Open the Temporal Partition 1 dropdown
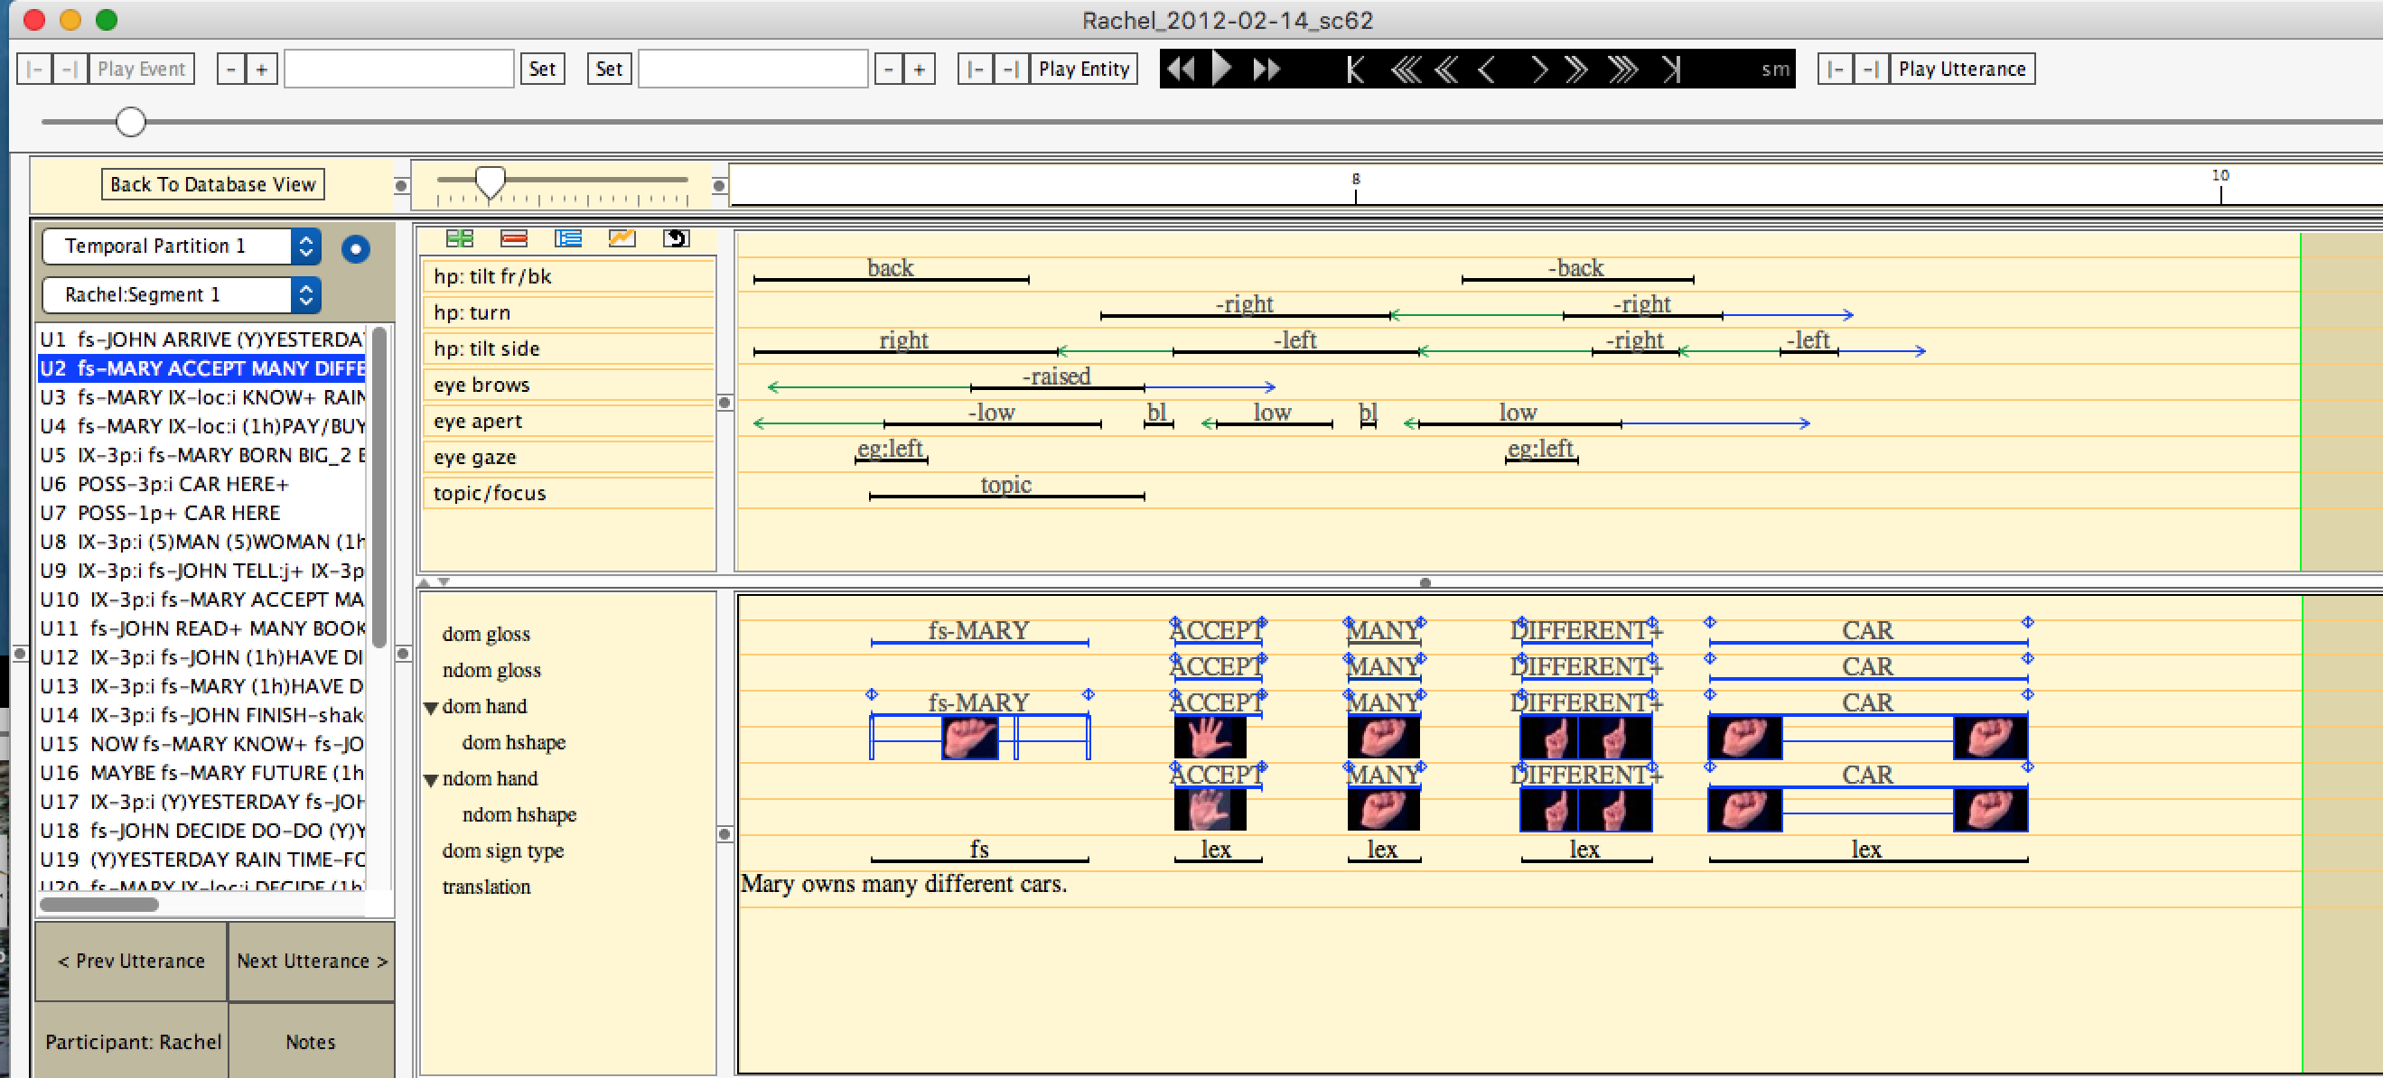Image resolution: width=2383 pixels, height=1078 pixels. tap(182, 246)
